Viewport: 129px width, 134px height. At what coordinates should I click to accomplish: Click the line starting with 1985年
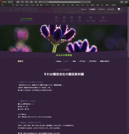tap(34, 88)
